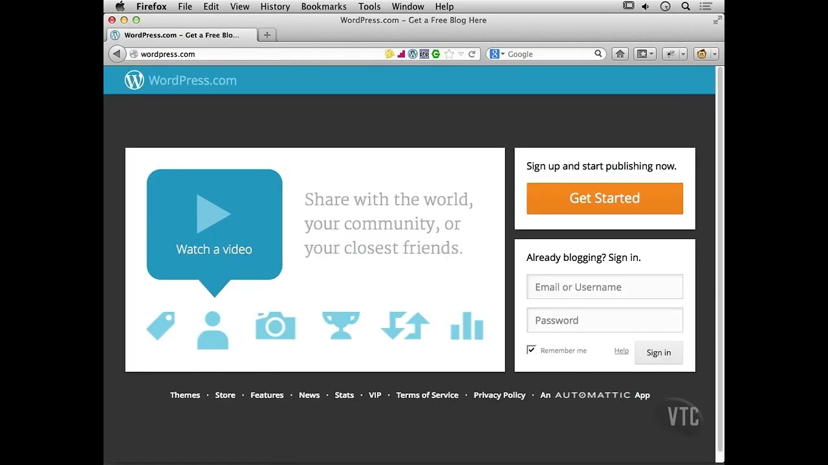Open the Edit menu
The image size is (828, 465).
[x=211, y=6]
